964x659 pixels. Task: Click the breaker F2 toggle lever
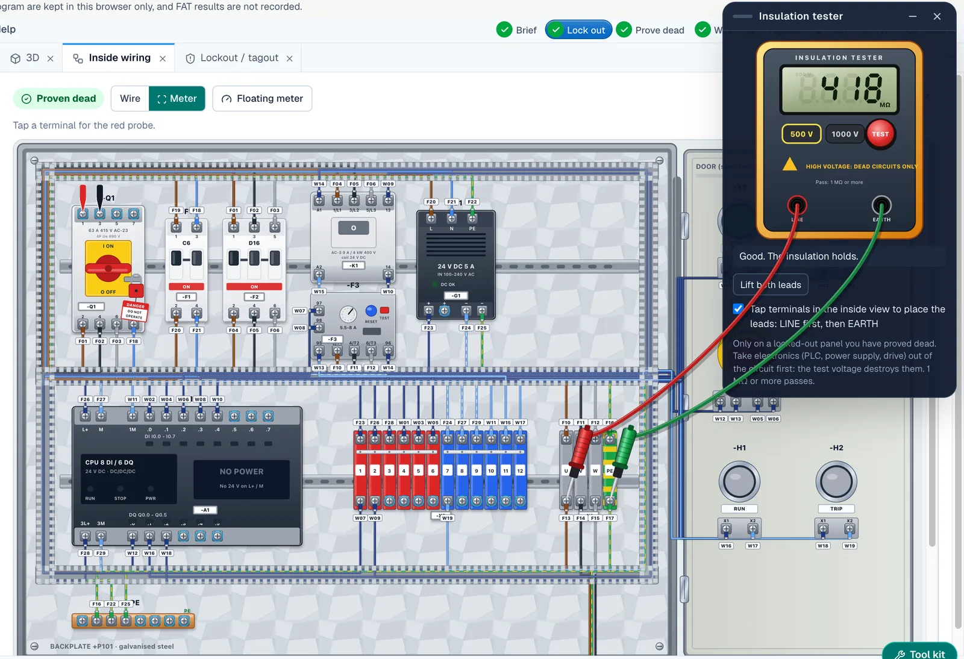click(x=254, y=258)
